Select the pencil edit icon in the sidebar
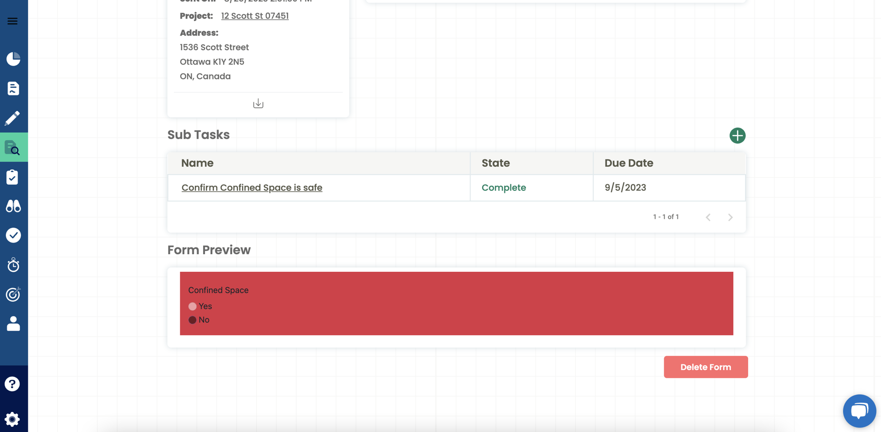881x432 pixels. click(x=13, y=118)
